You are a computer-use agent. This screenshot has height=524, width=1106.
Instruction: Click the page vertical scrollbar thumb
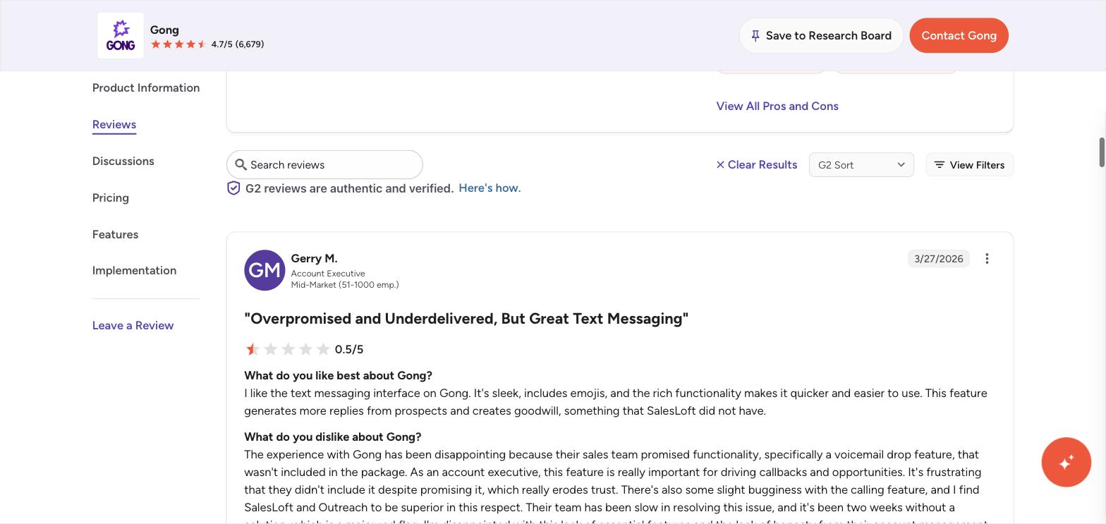coord(1101,152)
